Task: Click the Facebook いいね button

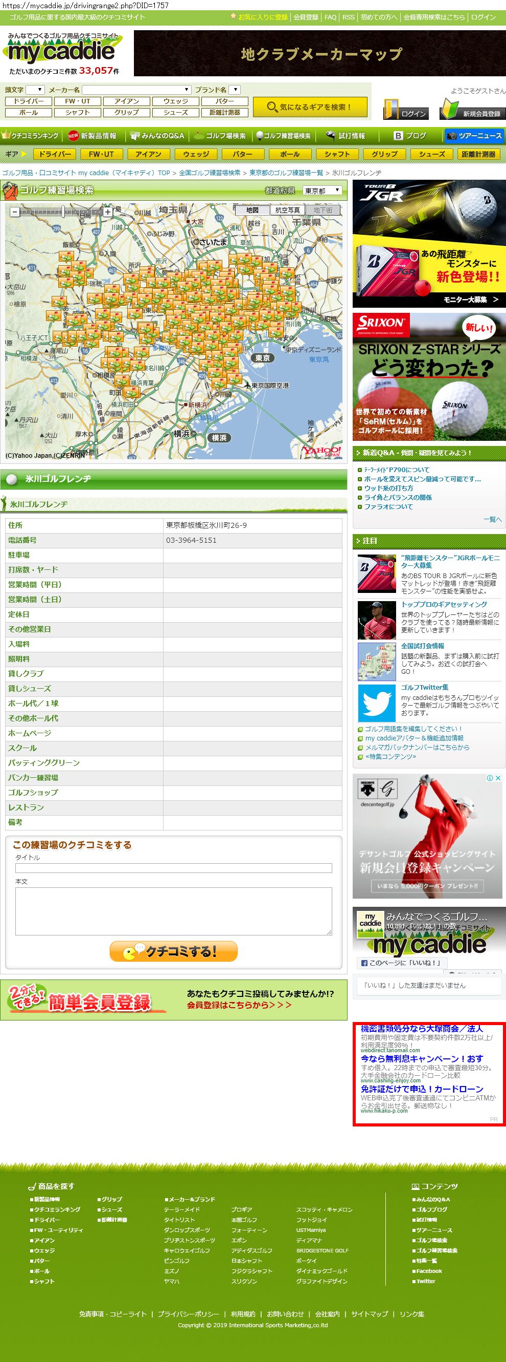Action: coord(402,963)
